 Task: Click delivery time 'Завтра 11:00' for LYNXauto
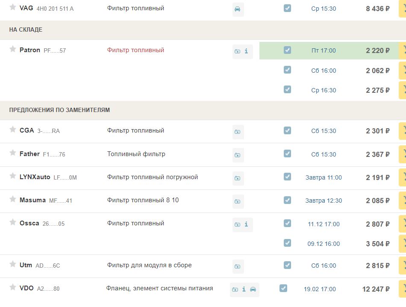pos(324,177)
